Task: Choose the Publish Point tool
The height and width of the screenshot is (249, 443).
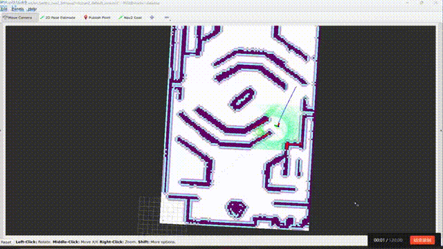Action: pos(97,17)
